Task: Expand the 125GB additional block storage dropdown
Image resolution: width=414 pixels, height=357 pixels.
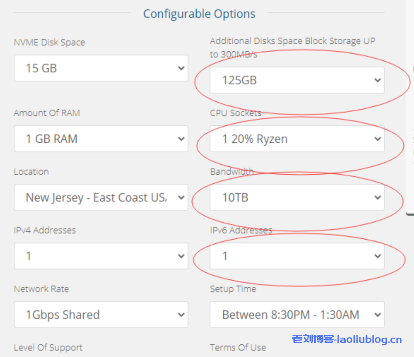Action: (297, 80)
